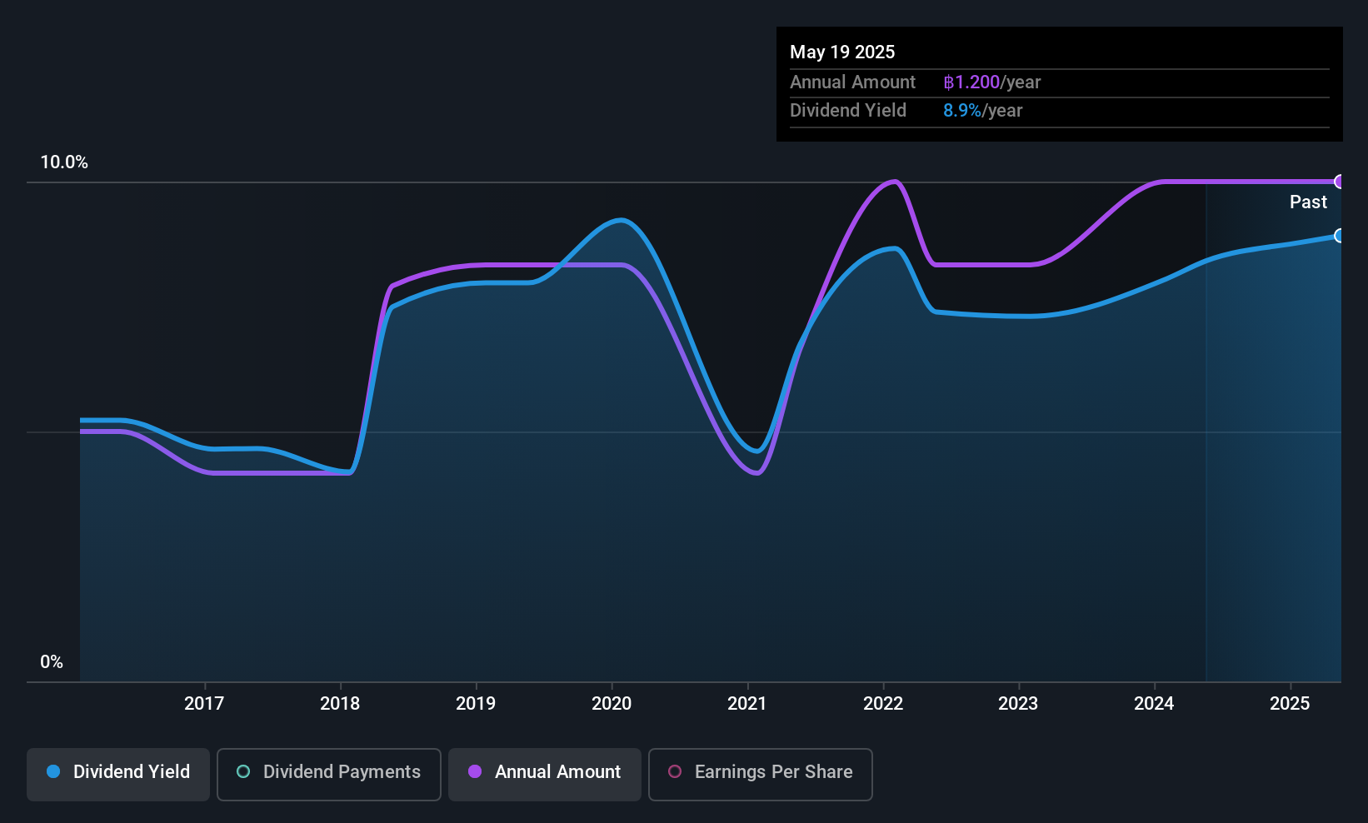Click the Earnings Per Share legend button

pyautogui.click(x=760, y=774)
